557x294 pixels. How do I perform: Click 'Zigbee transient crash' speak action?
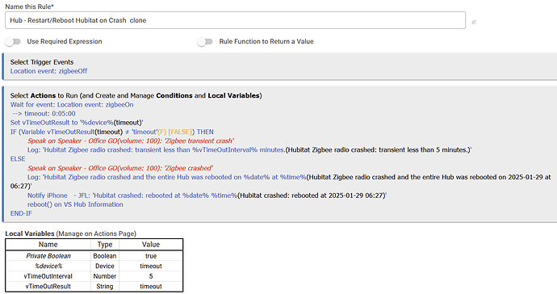tap(131, 141)
